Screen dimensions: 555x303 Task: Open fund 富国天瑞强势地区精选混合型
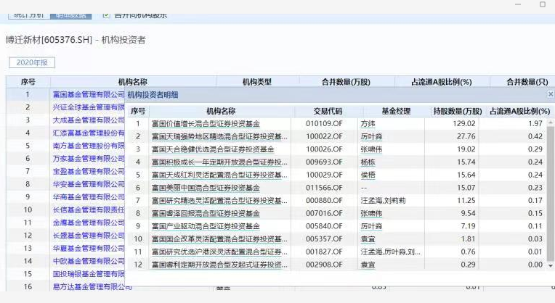[x=219, y=136]
